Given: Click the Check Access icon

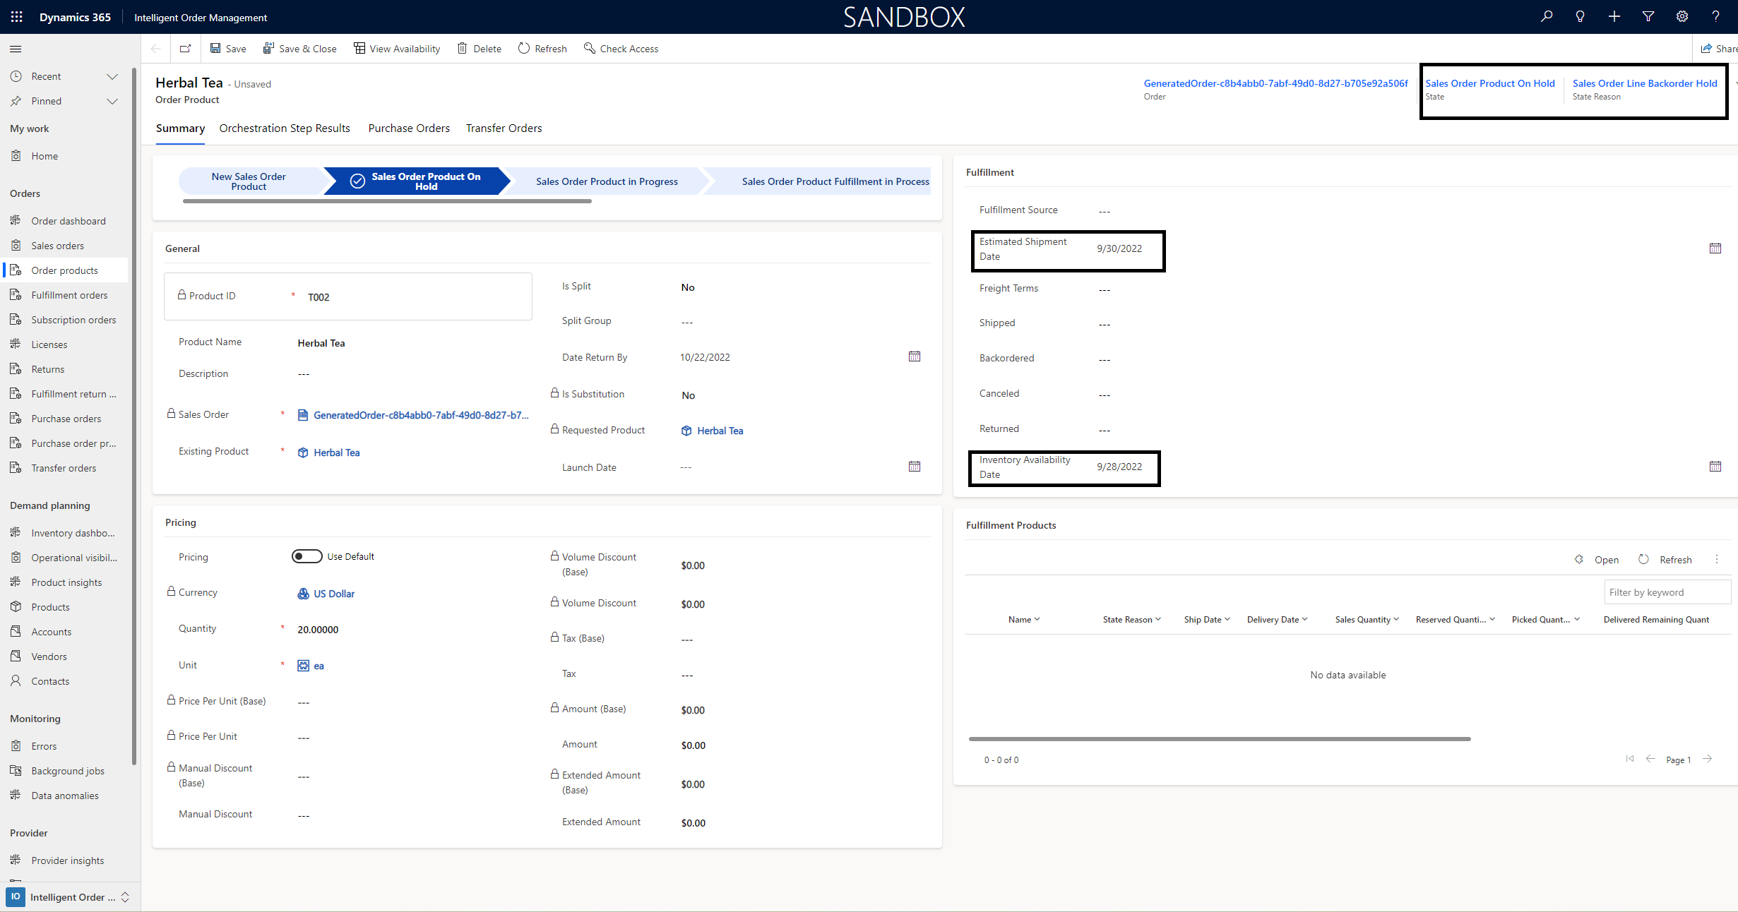Looking at the screenshot, I should pos(588,48).
